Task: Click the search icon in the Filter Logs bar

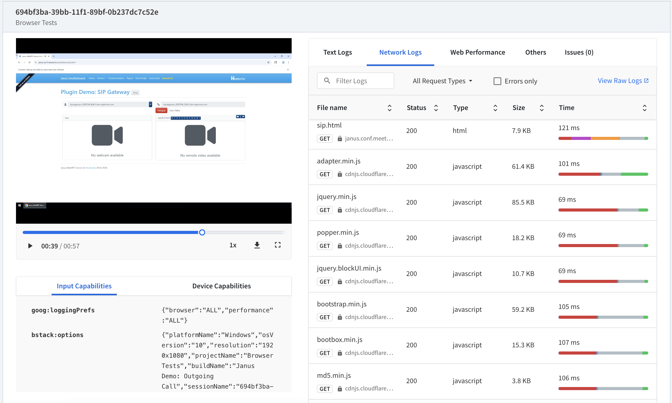Action: pyautogui.click(x=327, y=81)
